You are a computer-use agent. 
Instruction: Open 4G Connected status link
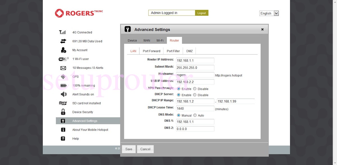tap(82, 32)
